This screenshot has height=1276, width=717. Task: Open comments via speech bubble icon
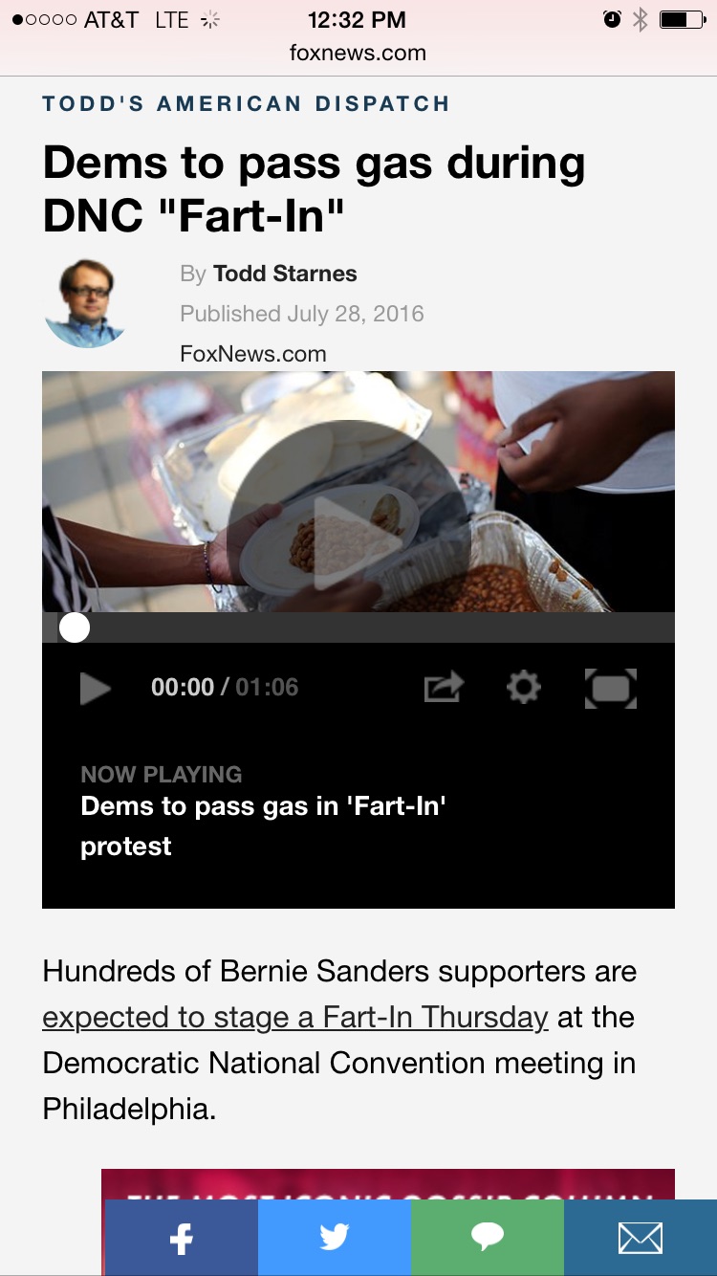(x=488, y=1238)
